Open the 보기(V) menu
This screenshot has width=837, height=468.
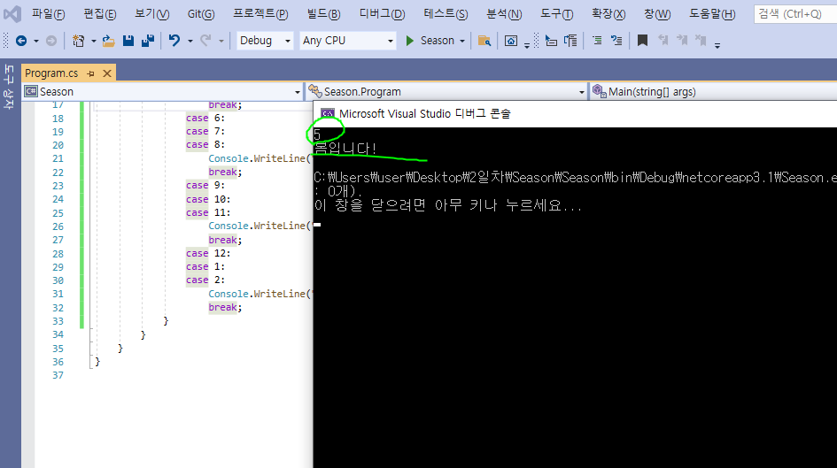tap(151, 14)
